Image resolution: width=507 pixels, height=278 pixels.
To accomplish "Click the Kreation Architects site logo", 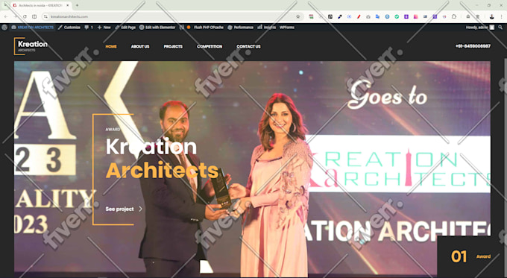I will [31, 46].
